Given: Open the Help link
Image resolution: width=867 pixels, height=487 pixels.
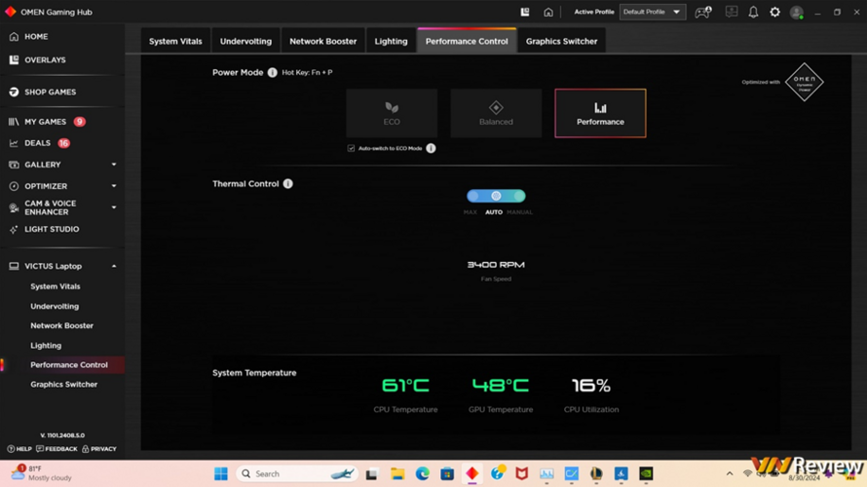Looking at the screenshot, I should click(19, 449).
